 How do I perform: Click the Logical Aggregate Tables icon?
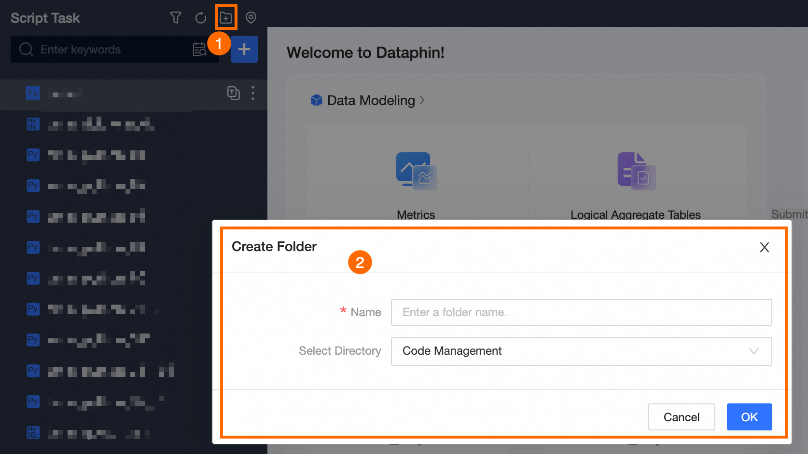point(636,170)
